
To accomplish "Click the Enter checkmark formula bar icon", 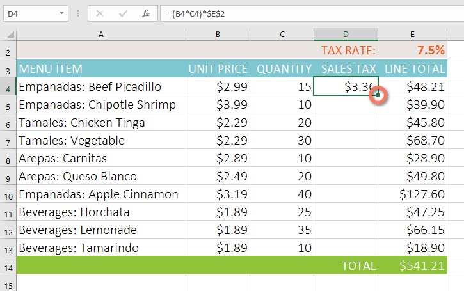I will (124, 13).
